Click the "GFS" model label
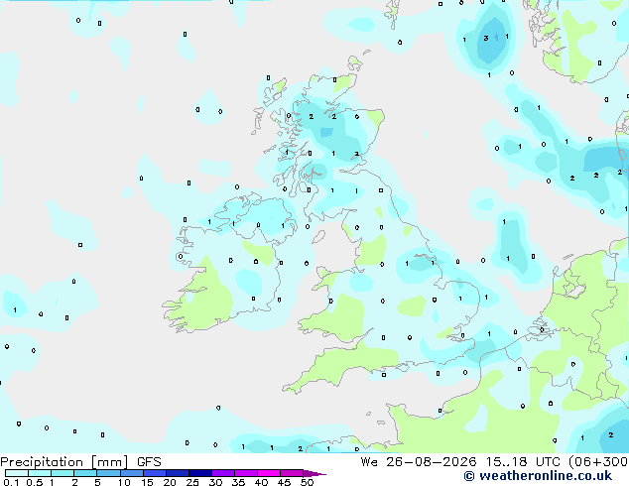The image size is (629, 486). 149,462
